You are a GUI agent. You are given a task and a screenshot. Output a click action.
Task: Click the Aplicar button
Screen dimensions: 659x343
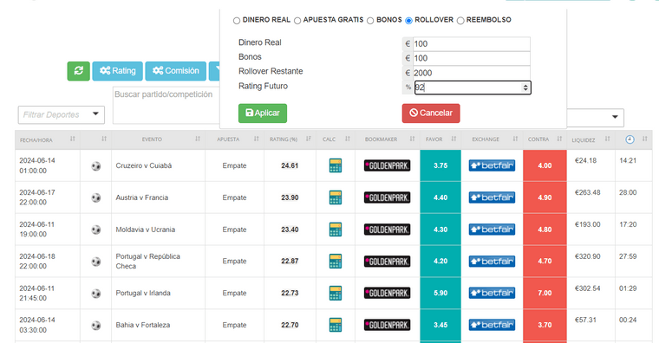pyautogui.click(x=263, y=113)
